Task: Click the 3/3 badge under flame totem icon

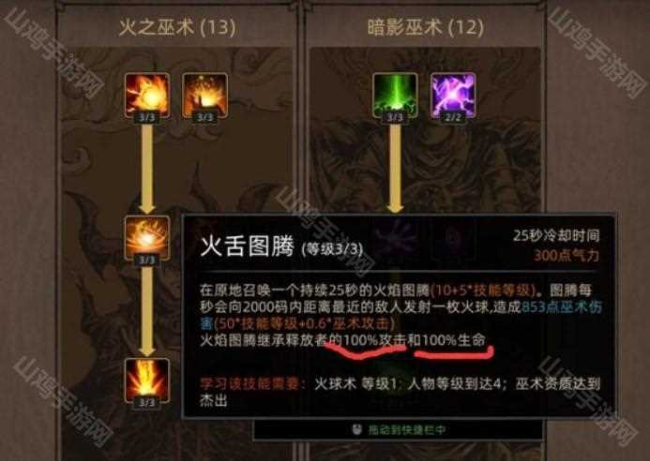Action: click(146, 260)
